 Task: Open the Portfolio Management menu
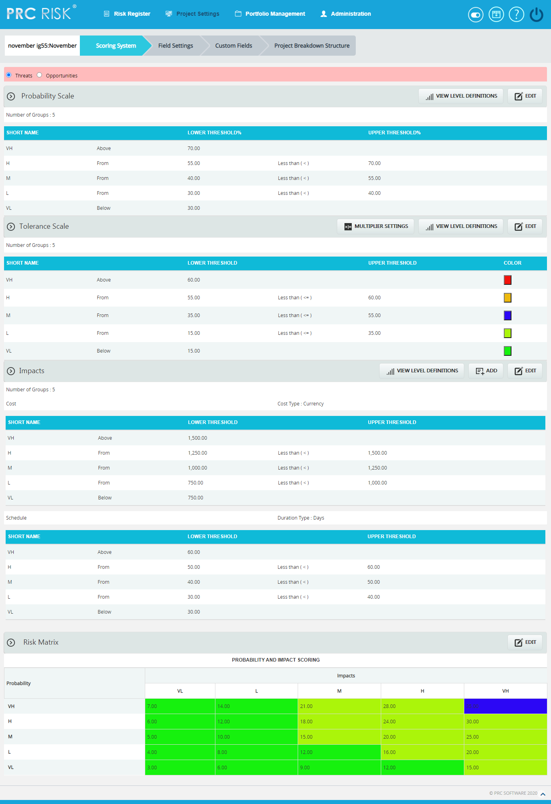point(270,14)
